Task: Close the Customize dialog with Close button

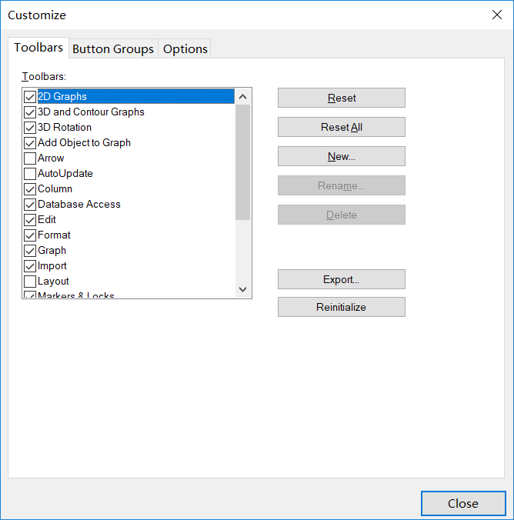Action: [x=463, y=503]
